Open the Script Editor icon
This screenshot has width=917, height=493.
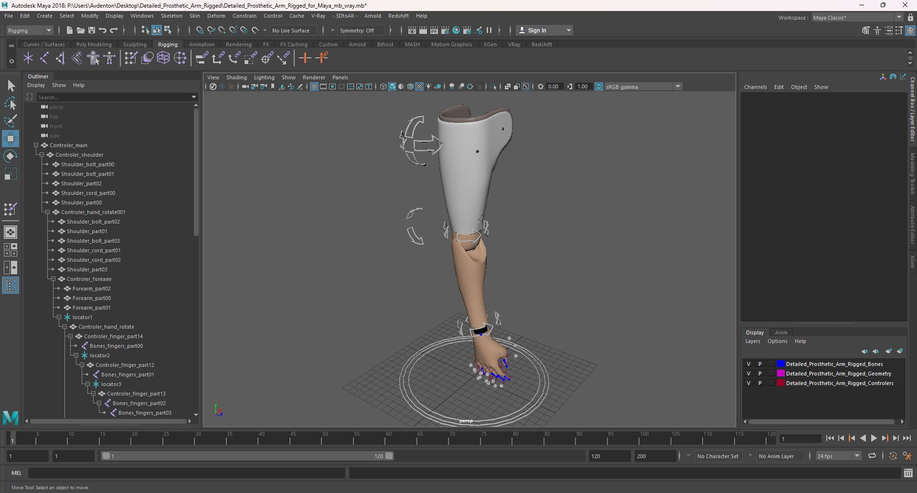(908, 473)
